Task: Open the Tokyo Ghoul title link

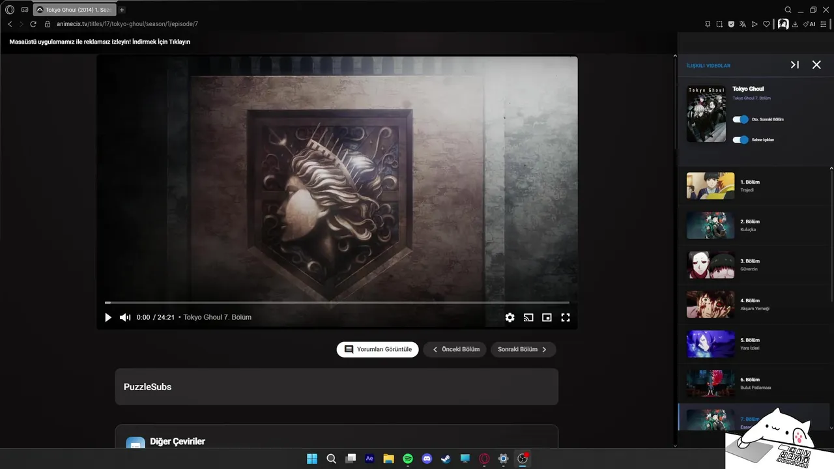Action: coord(748,89)
